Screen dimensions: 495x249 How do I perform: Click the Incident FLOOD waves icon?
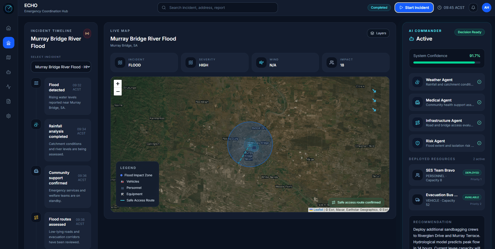point(120,63)
